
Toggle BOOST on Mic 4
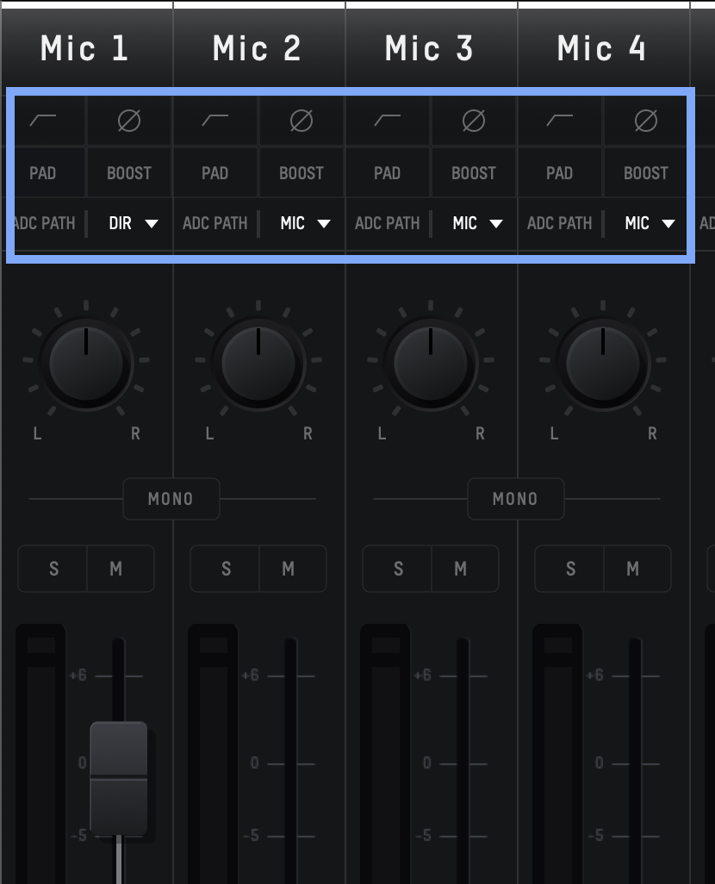[646, 172]
